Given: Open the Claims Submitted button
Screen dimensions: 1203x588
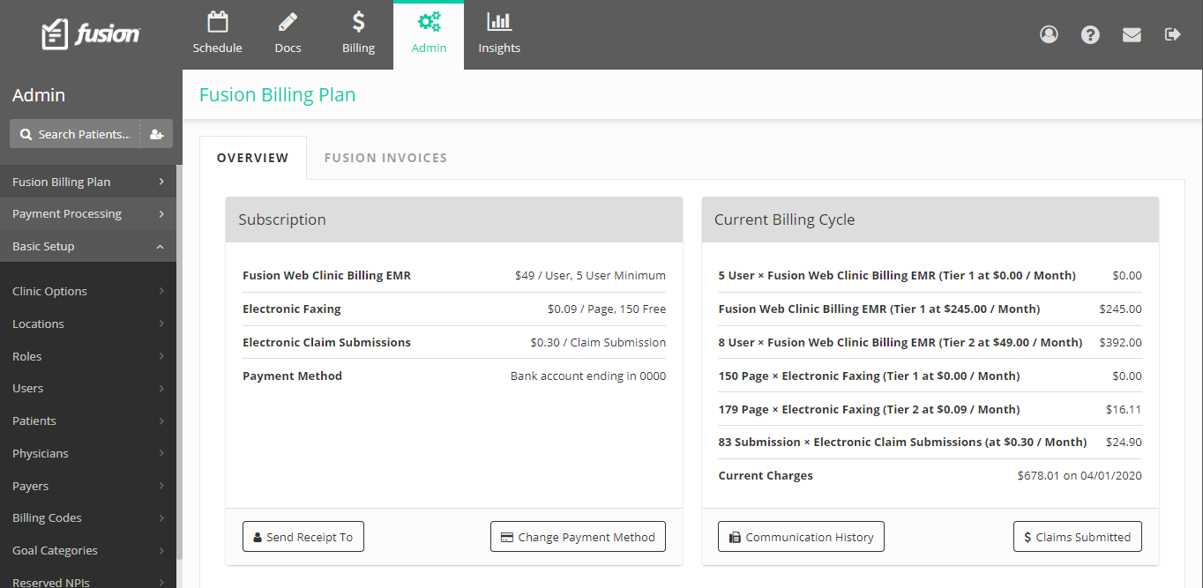Looking at the screenshot, I should pyautogui.click(x=1078, y=537).
